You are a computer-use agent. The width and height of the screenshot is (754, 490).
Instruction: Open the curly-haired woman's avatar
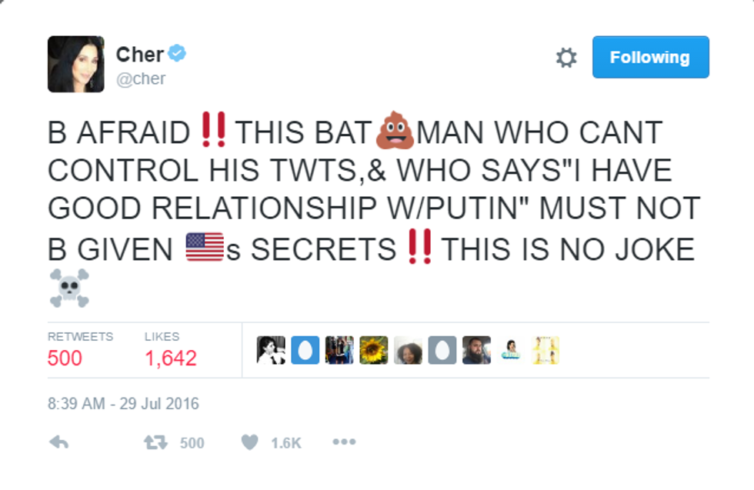click(x=409, y=350)
